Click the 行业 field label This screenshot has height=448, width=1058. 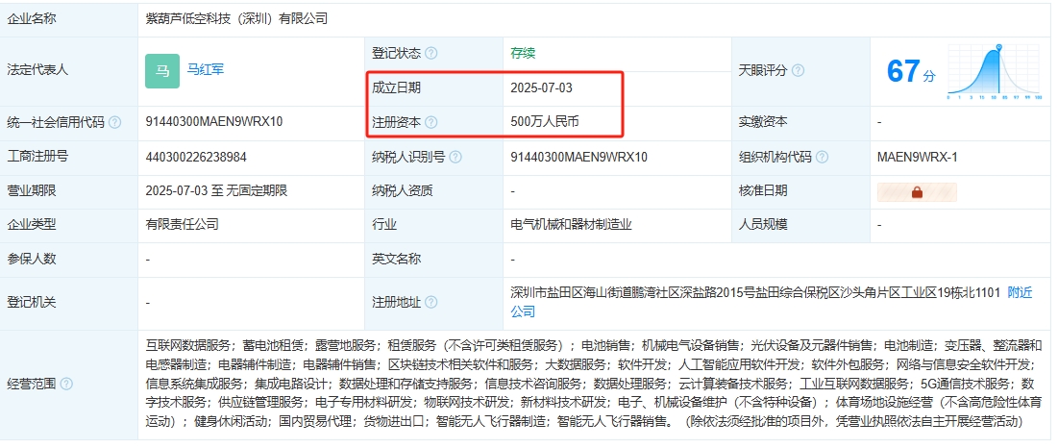tap(384, 225)
